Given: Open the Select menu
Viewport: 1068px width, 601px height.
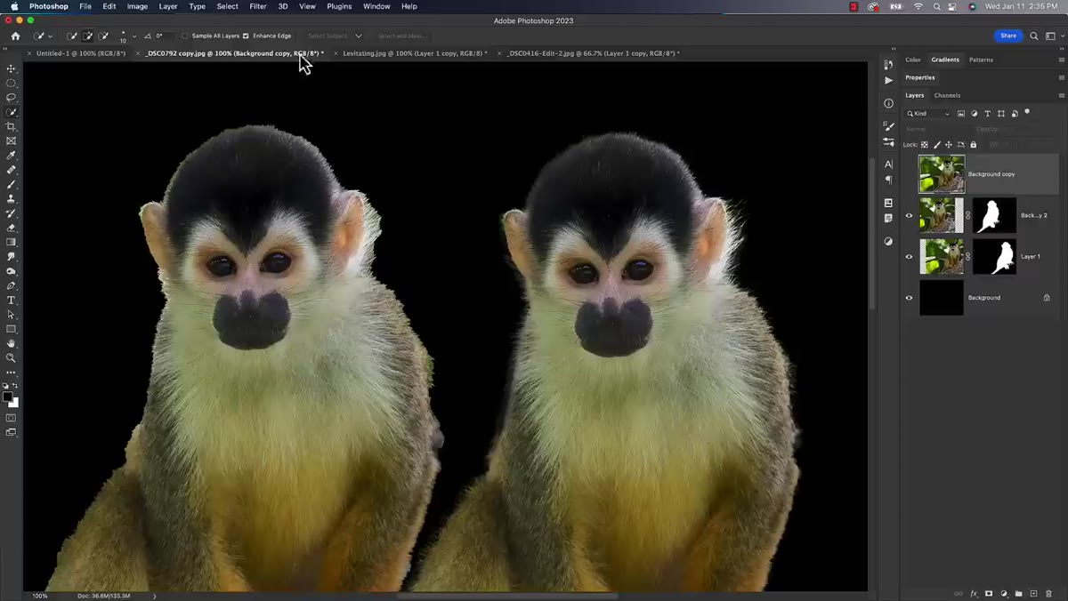Looking at the screenshot, I should pos(228,6).
